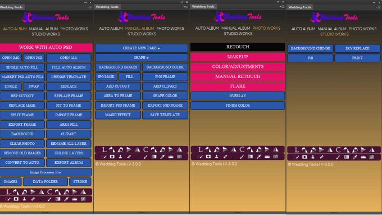The width and height of the screenshot is (382, 215).
Task: Click flip horizontal icon right of L in SKY REPLACE panel
Action: [x=330, y=150]
